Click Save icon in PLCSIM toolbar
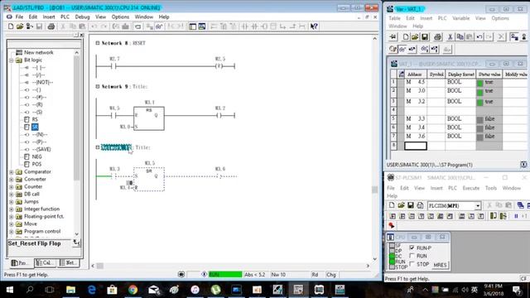The width and height of the screenshot is (530, 298). point(411,205)
